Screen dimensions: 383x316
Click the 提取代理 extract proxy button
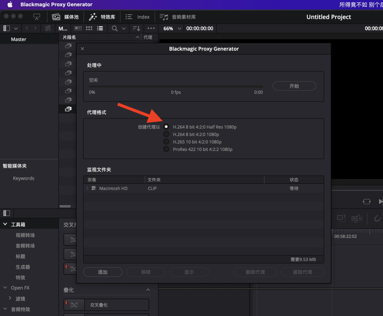pos(302,272)
